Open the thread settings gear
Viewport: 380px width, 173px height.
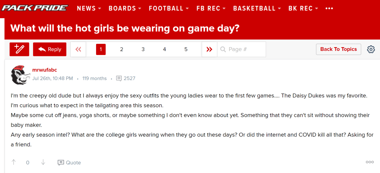coord(371,49)
